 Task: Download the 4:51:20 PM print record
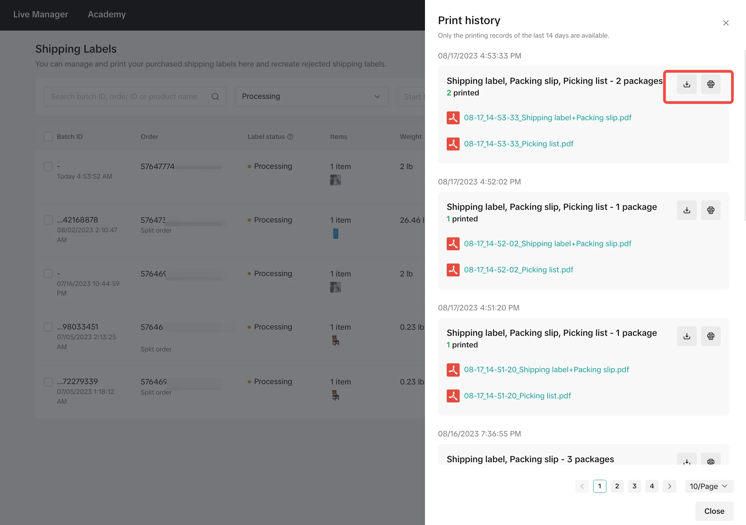pos(687,336)
